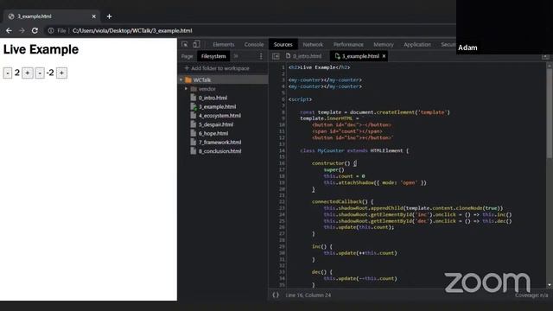
Task: Click line number 16 in gutter
Action: 282,163
